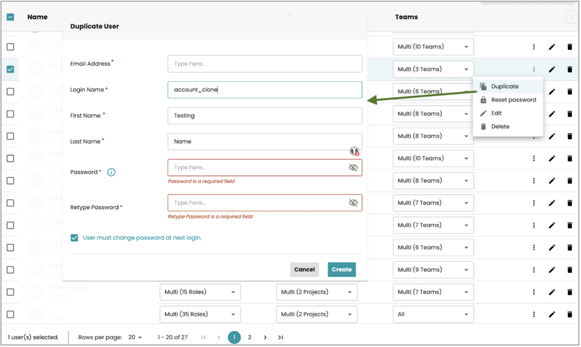Click pencil edit icon for Multi (10 Teams) top row

pos(552,47)
